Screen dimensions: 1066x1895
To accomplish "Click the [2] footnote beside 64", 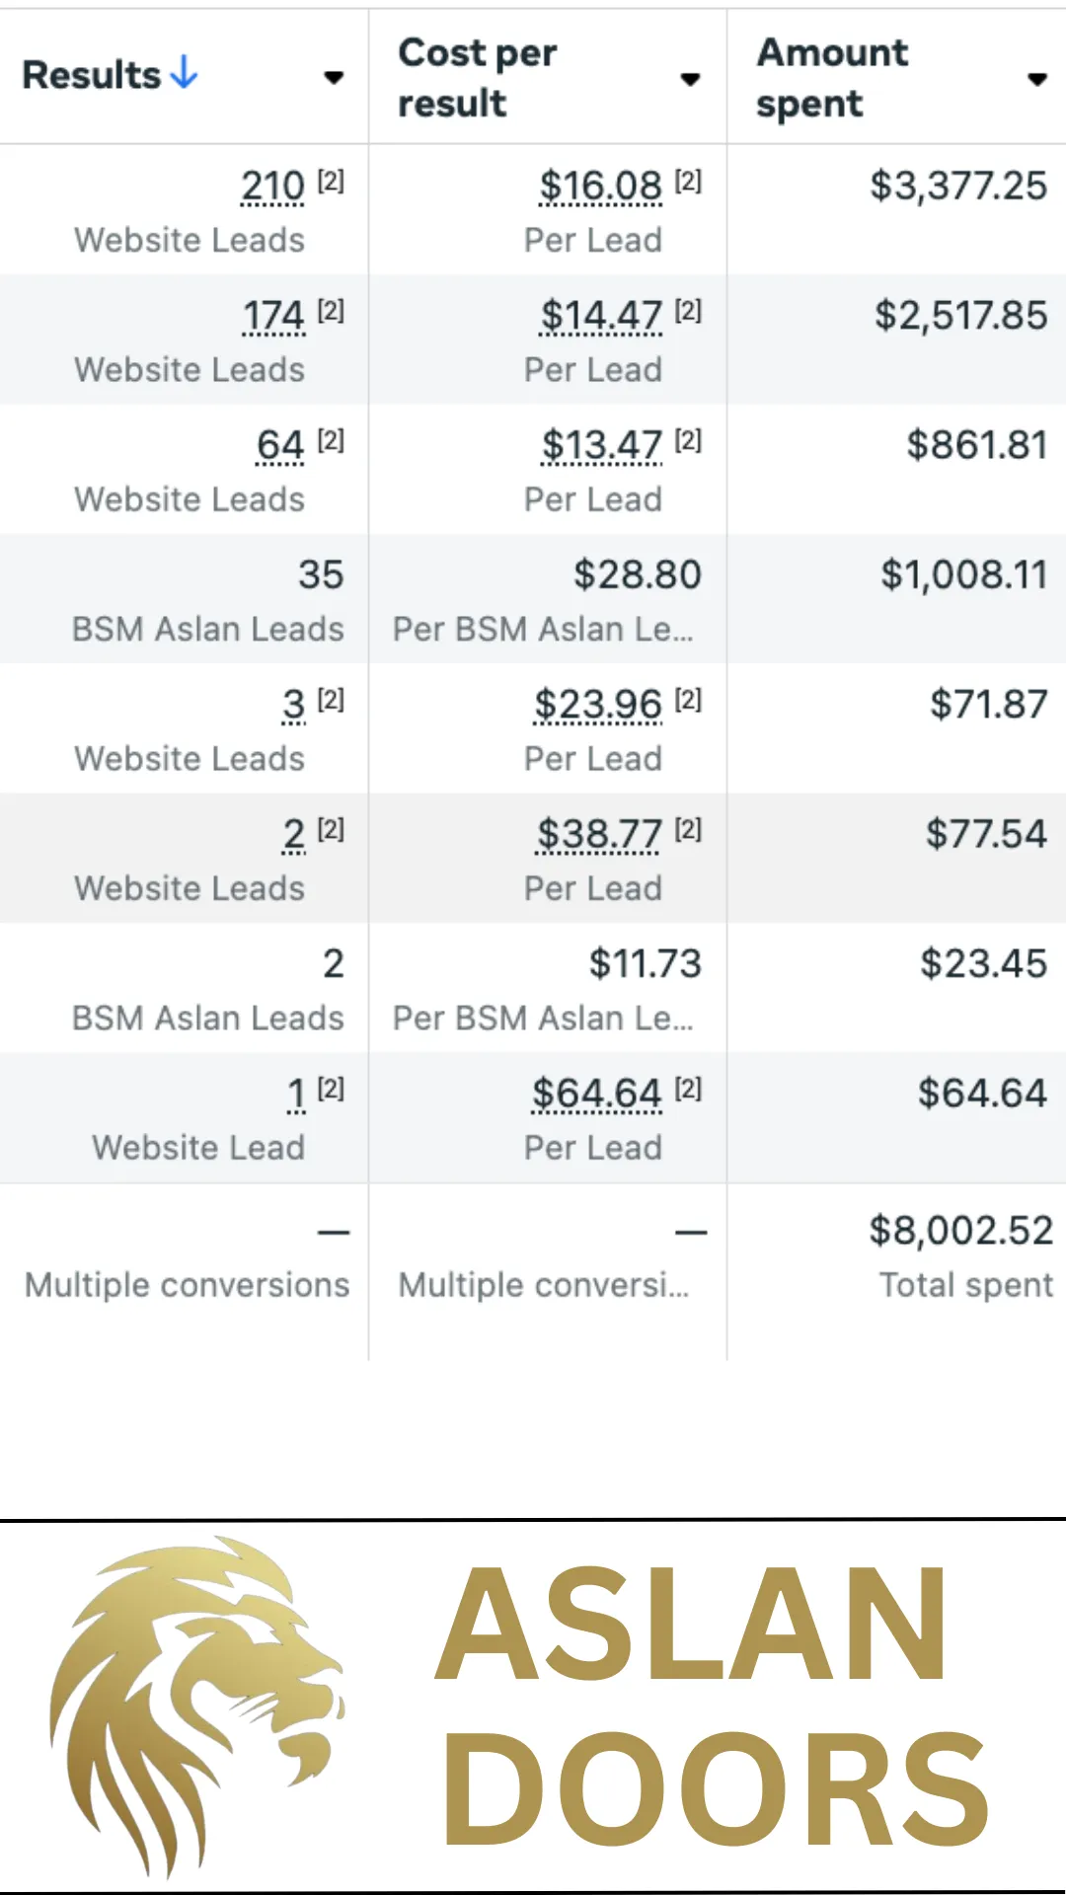I will (331, 440).
